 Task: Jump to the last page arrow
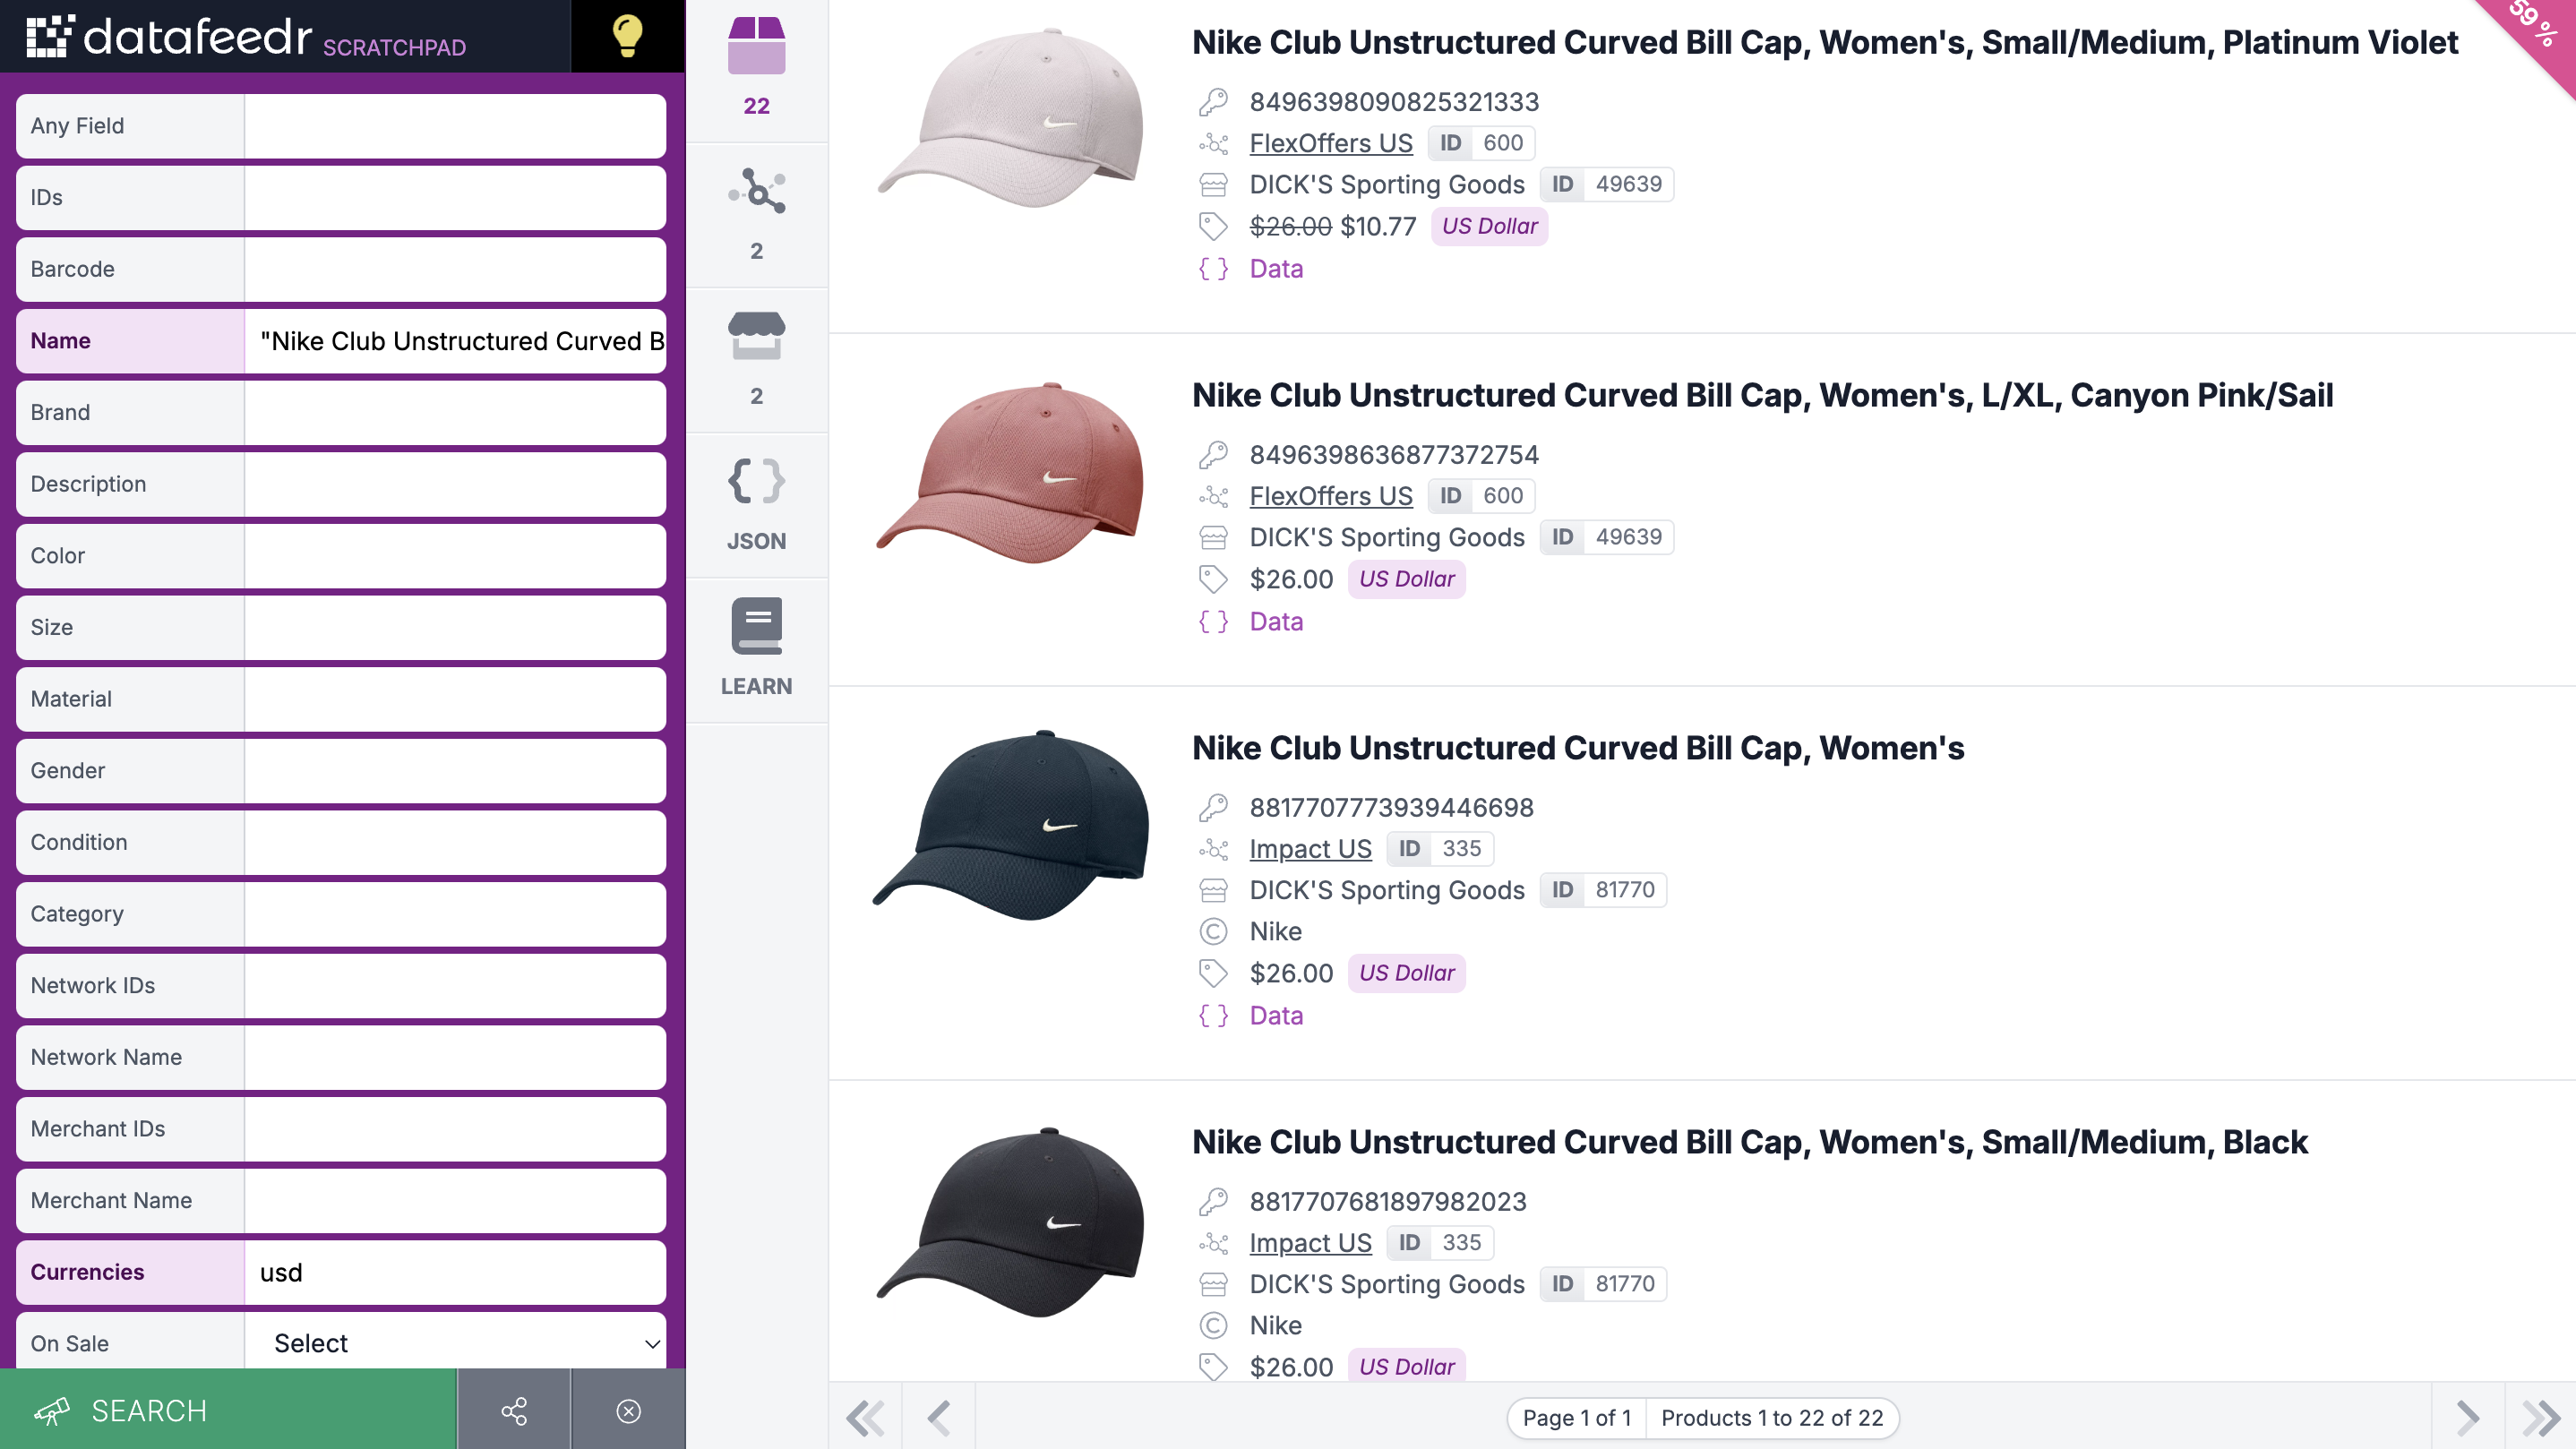coord(2540,1416)
